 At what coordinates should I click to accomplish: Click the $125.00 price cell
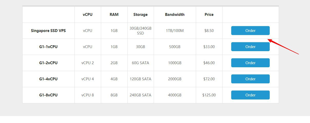tap(209, 95)
